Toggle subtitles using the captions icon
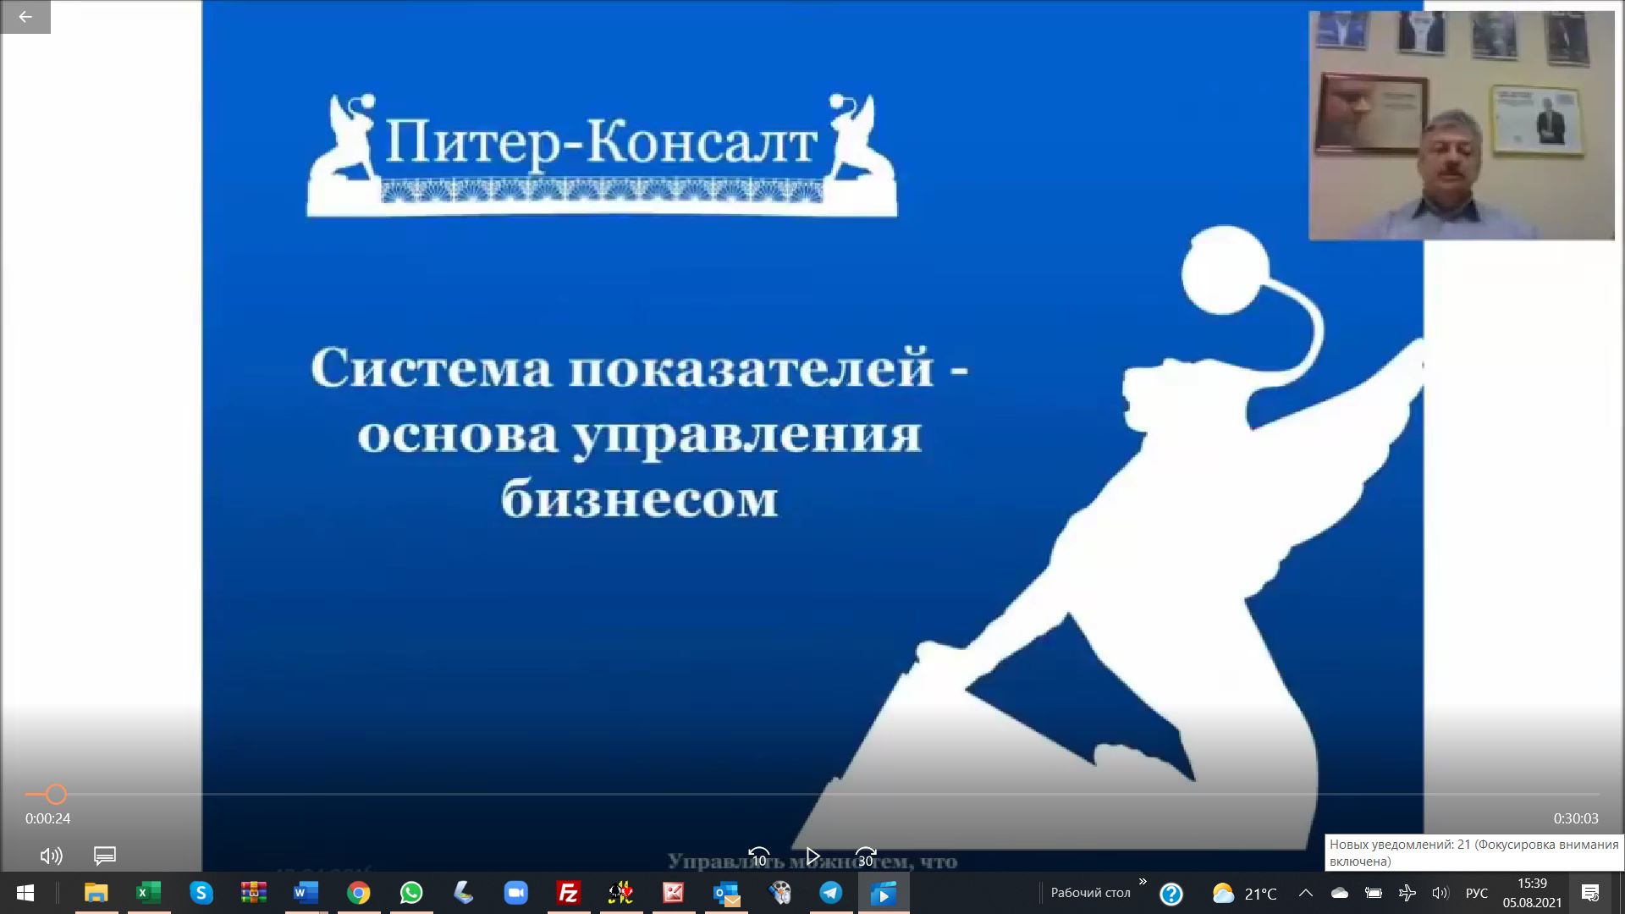The width and height of the screenshot is (1625, 914). [104, 856]
